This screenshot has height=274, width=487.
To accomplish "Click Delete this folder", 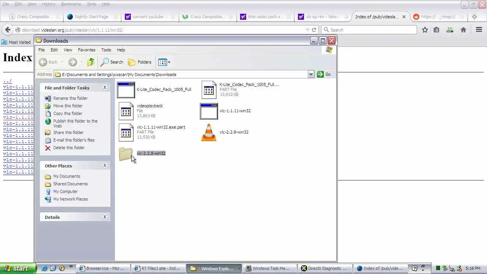I will click(x=69, y=148).
